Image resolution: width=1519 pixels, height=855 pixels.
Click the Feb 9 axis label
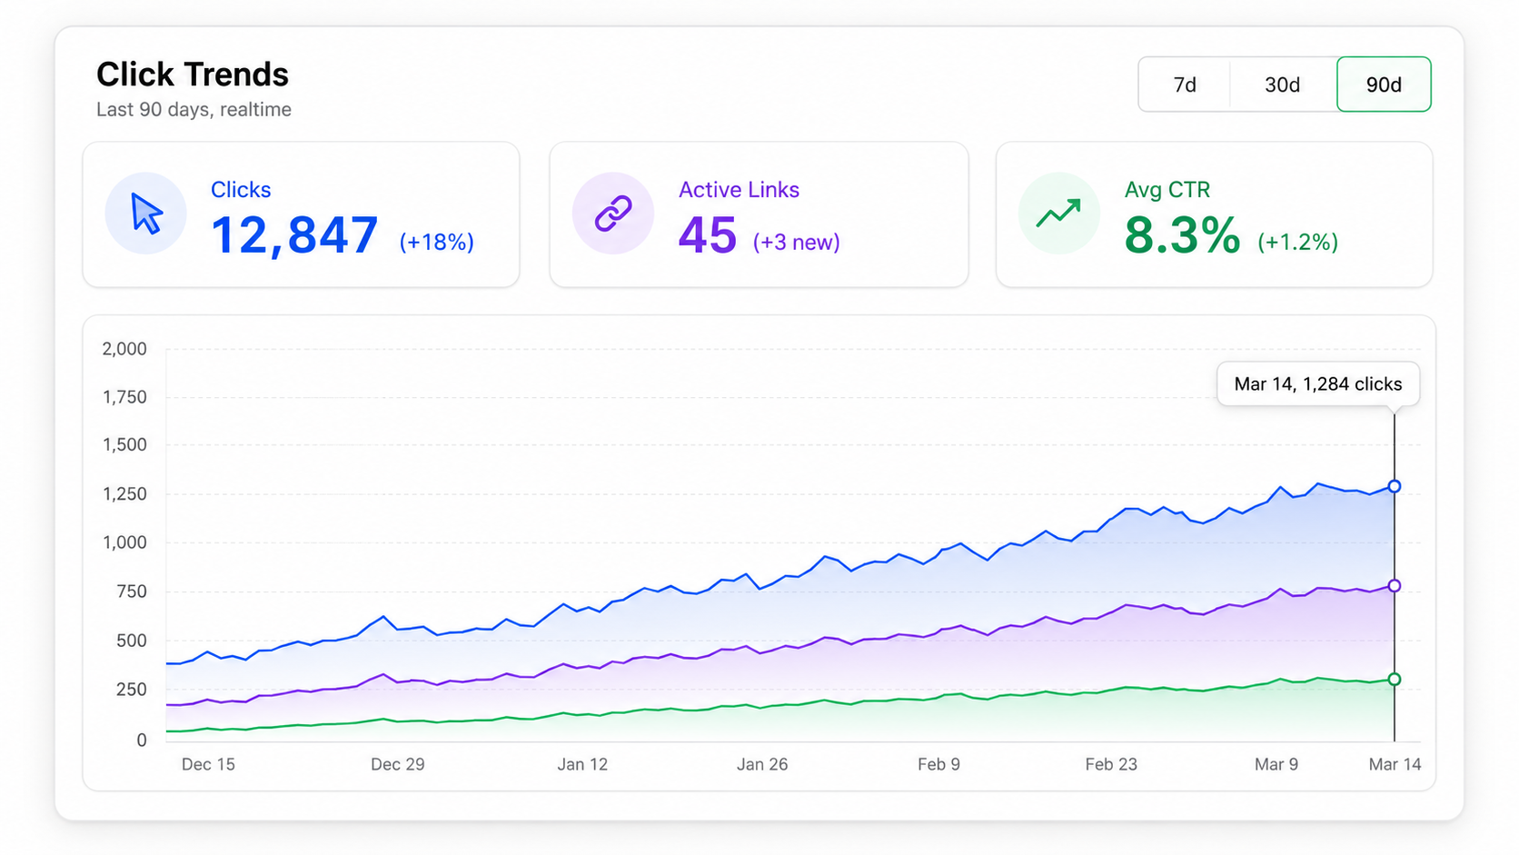pyautogui.click(x=938, y=764)
